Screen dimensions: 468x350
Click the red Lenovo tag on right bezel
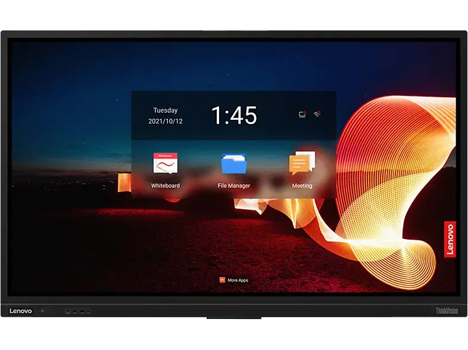pyautogui.click(x=450, y=239)
